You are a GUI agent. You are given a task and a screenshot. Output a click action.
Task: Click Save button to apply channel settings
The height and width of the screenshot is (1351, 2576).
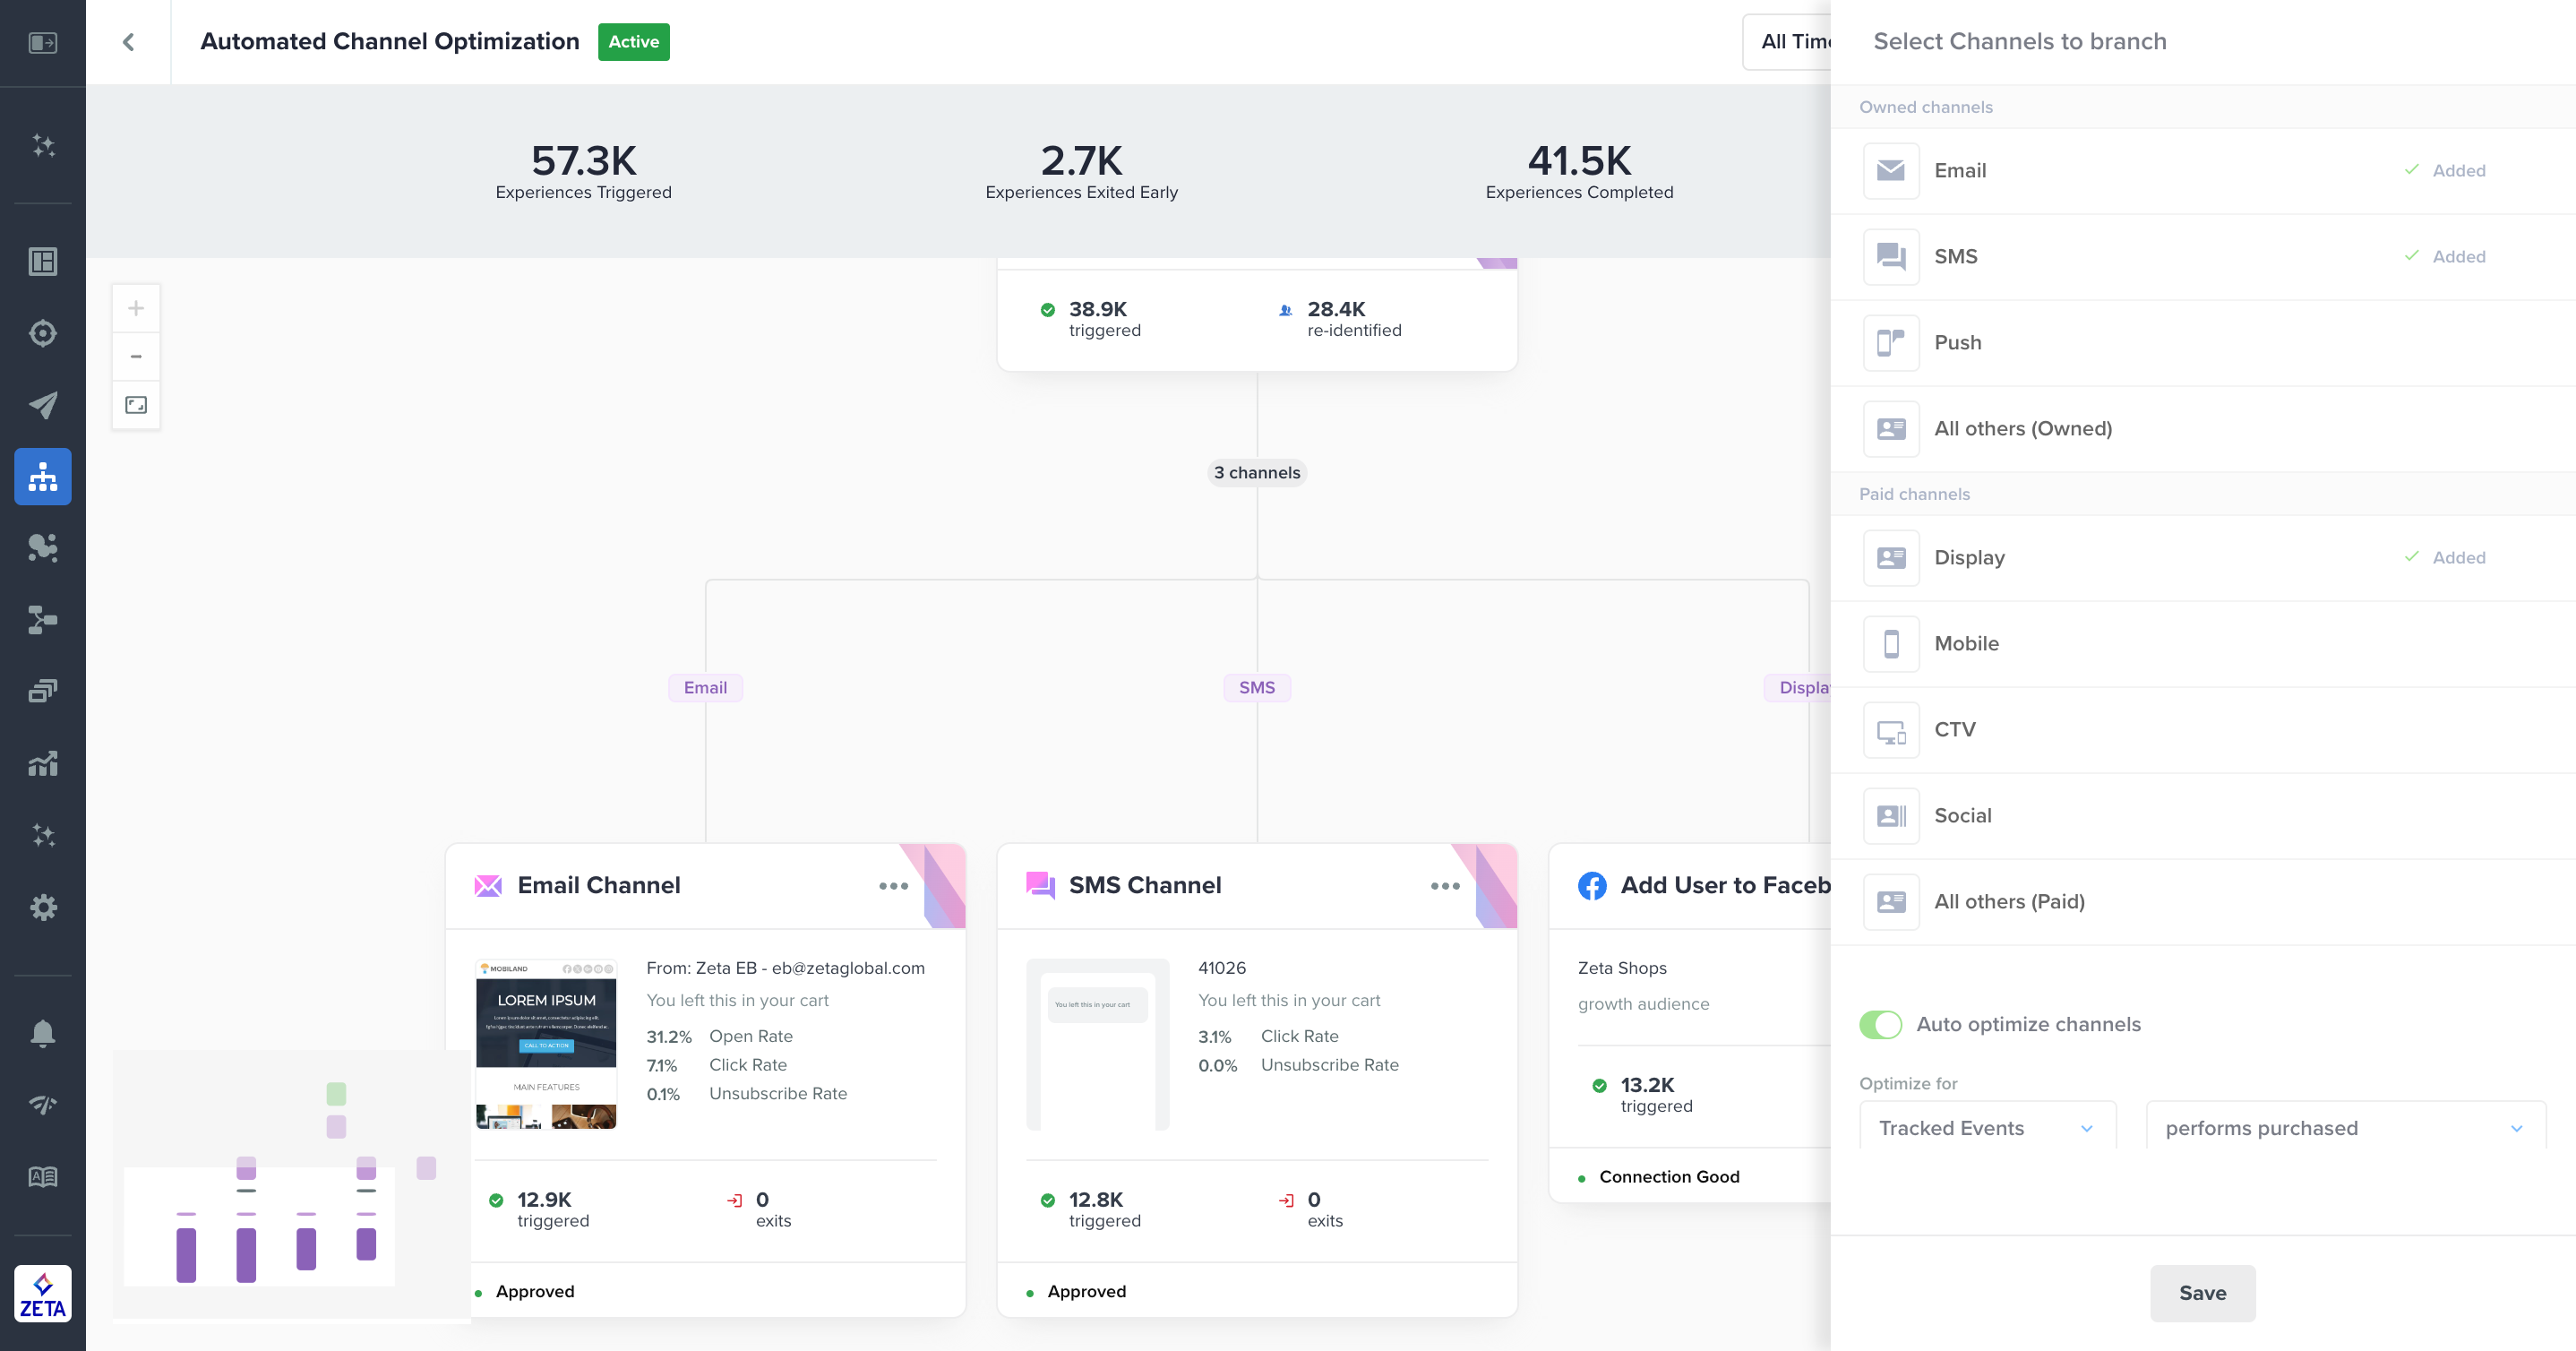pyautogui.click(x=2202, y=1293)
